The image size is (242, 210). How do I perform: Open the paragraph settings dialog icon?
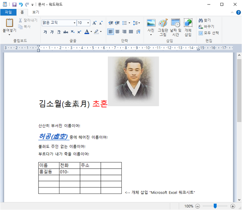tap(138, 32)
